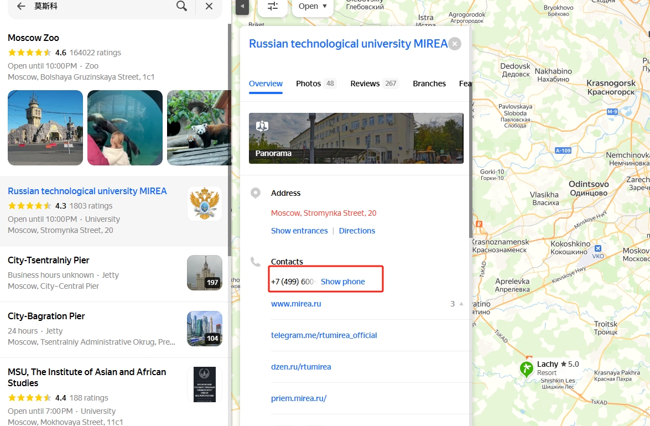The image size is (650, 426).
Task: Click the VKO airport icon on the map
Action: click(x=598, y=248)
